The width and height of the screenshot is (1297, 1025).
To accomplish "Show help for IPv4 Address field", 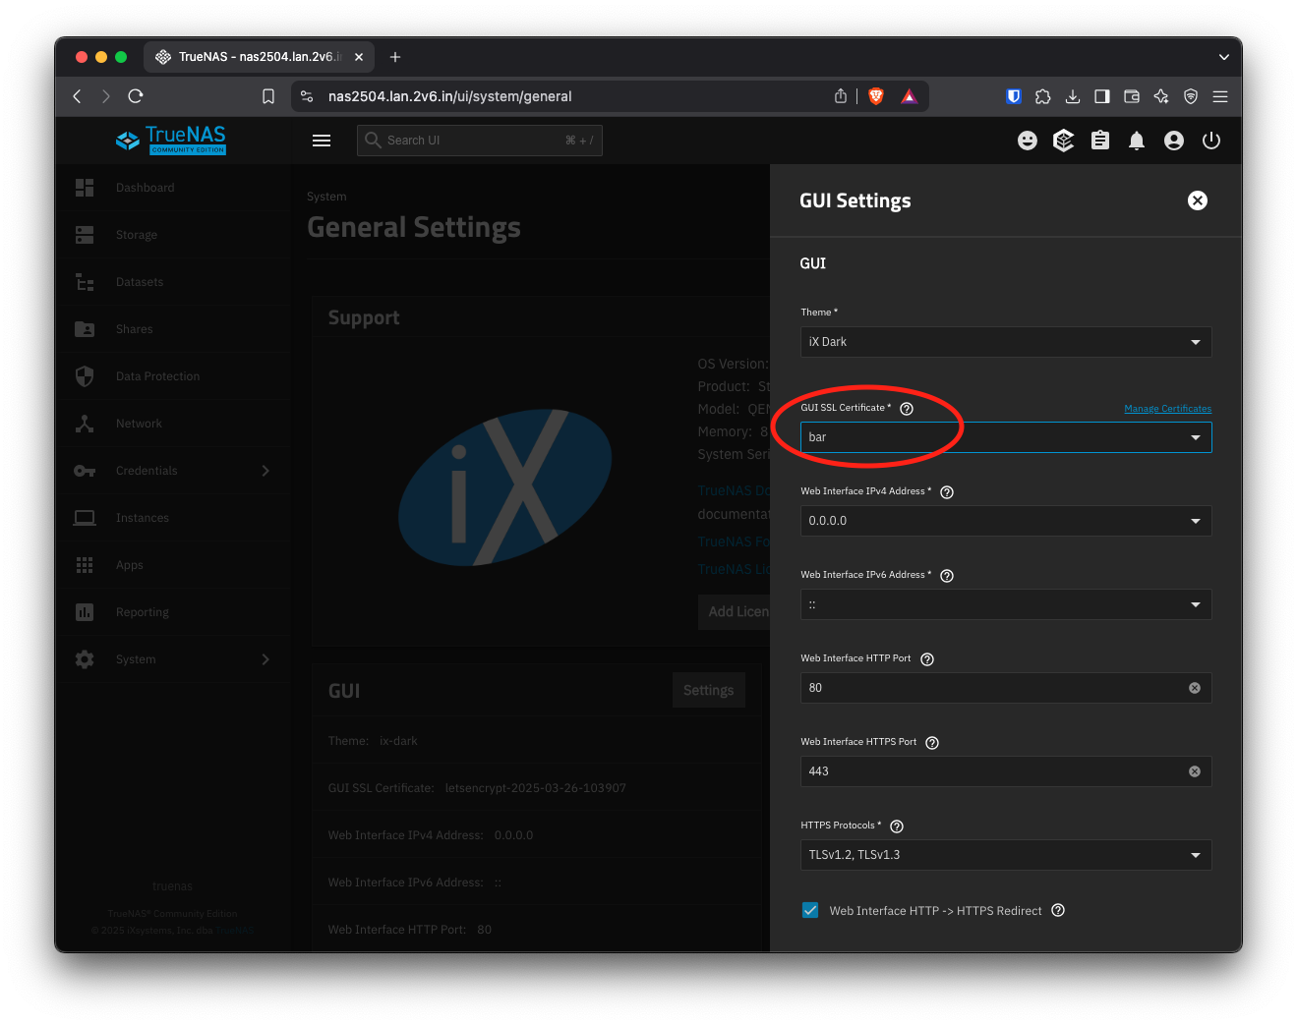I will [947, 492].
